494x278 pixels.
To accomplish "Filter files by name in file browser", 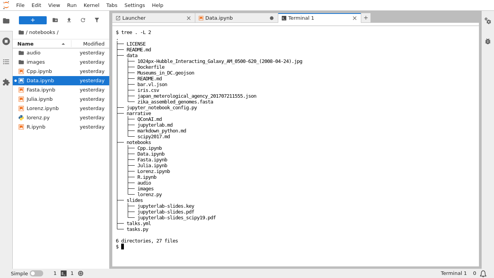I will click(97, 20).
